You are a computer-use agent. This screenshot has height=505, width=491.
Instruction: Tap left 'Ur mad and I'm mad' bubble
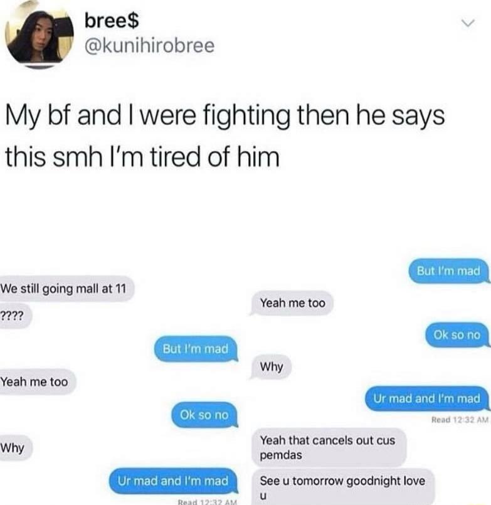pos(173,481)
